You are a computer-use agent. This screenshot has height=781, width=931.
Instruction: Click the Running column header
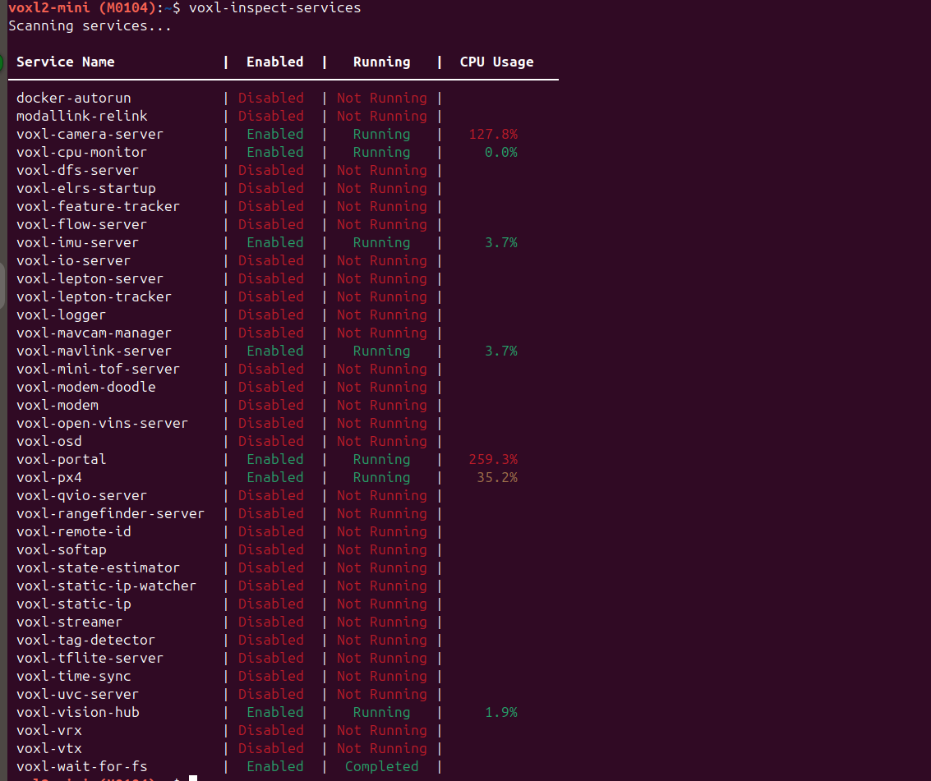pos(381,62)
